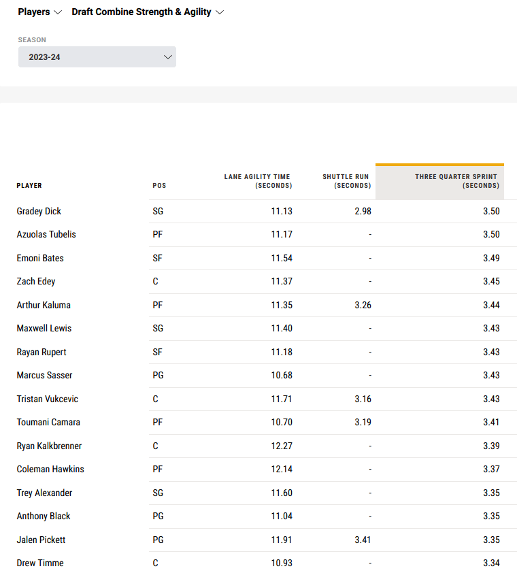Go to Marcus Sasser's page
517x573 pixels.
click(44, 375)
